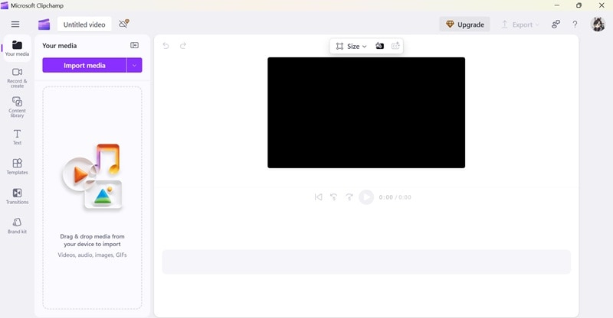
Task: Click the cloud sync disabled icon
Action: coord(124,24)
